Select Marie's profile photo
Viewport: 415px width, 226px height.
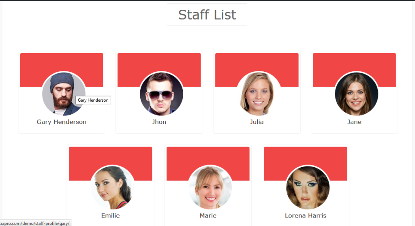point(210,188)
